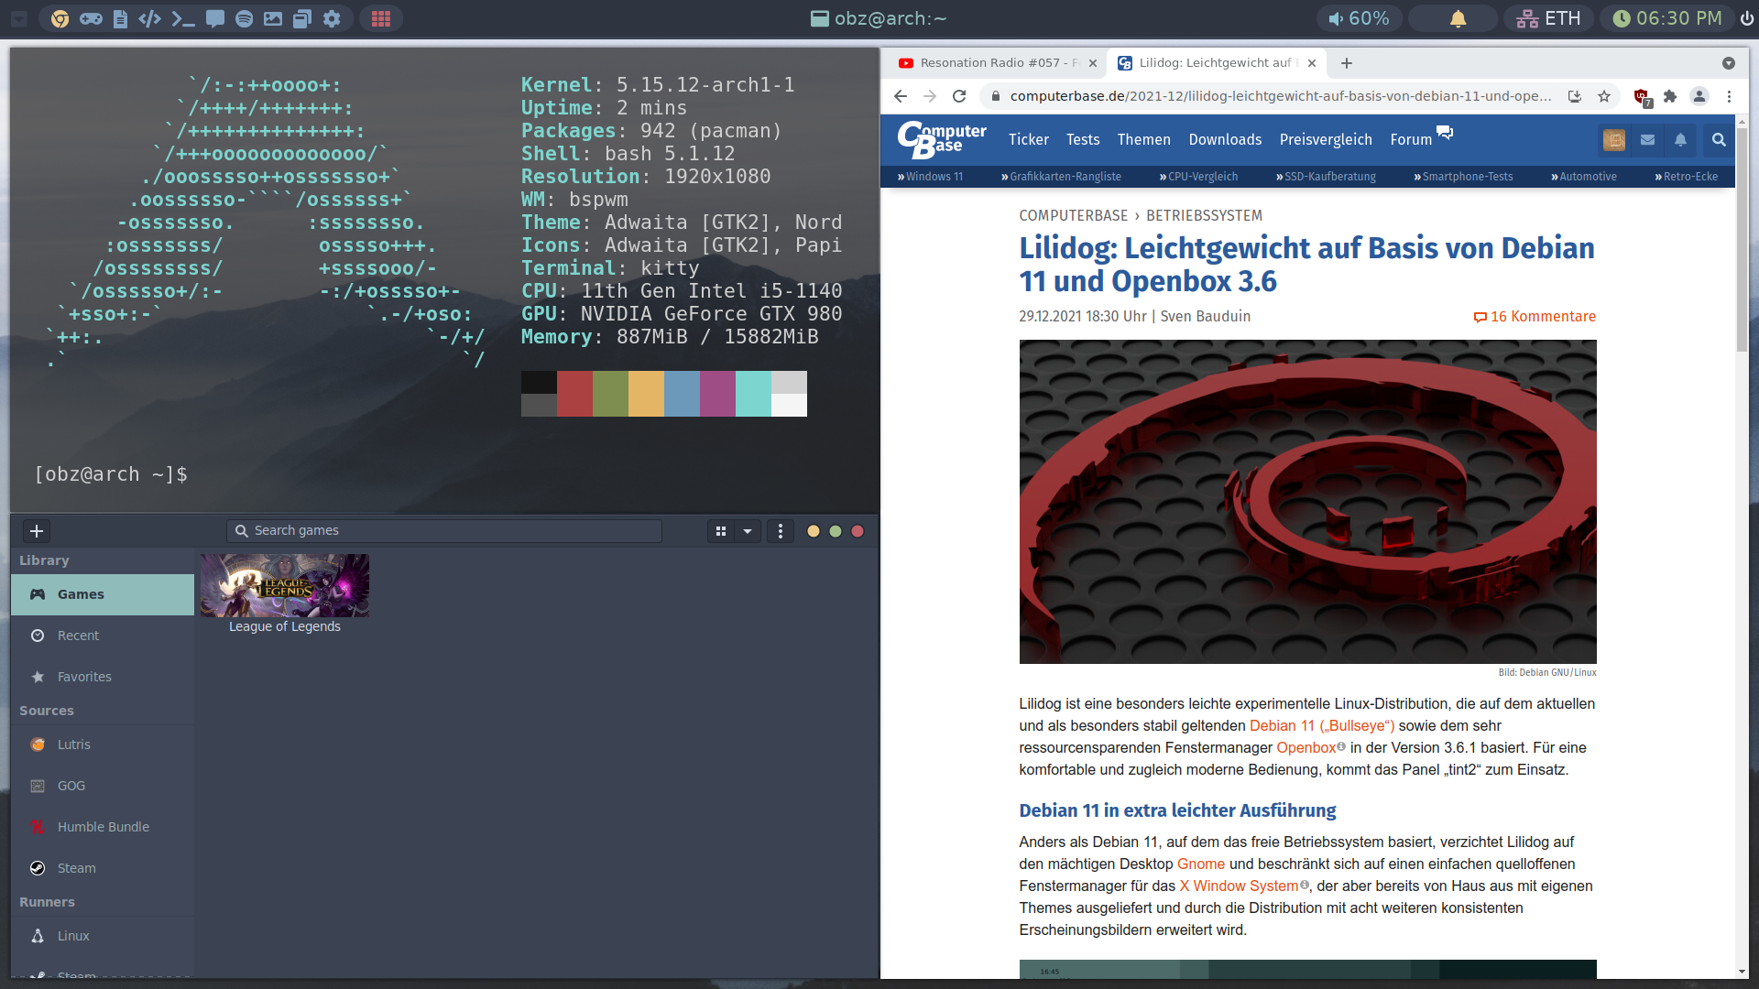Open the Chrome three-dot menu
The height and width of the screenshot is (989, 1759).
1730,96
